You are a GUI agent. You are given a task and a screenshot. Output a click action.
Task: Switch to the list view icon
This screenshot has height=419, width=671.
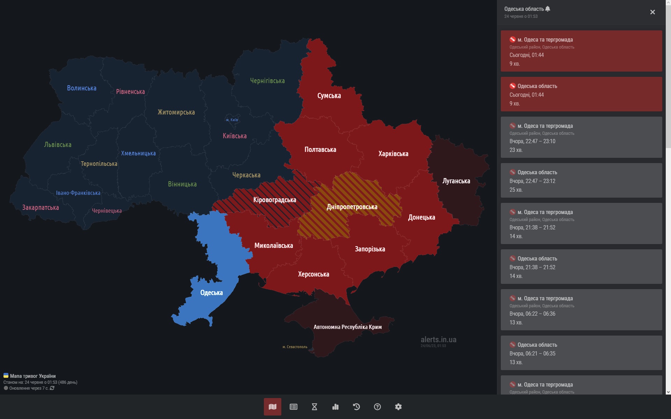click(x=294, y=407)
